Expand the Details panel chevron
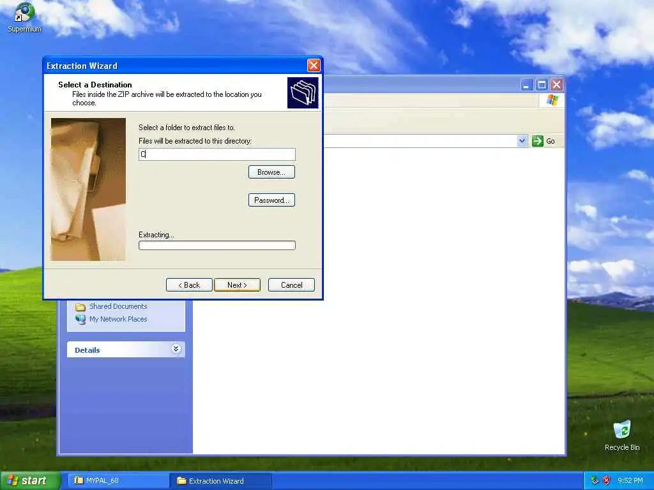This screenshot has height=490, width=654. point(176,349)
